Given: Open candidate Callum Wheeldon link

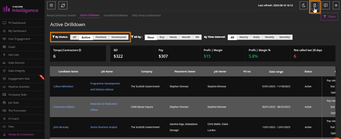Looking at the screenshot, I should tap(63, 86).
